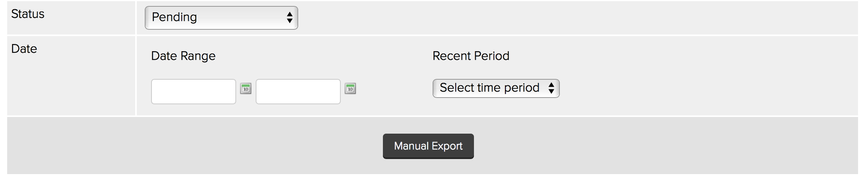This screenshot has width=866, height=184.
Task: Expand the Select time period dropdown
Action: click(495, 88)
